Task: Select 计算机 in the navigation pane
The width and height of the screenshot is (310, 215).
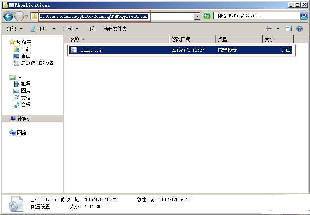Action: (24, 119)
